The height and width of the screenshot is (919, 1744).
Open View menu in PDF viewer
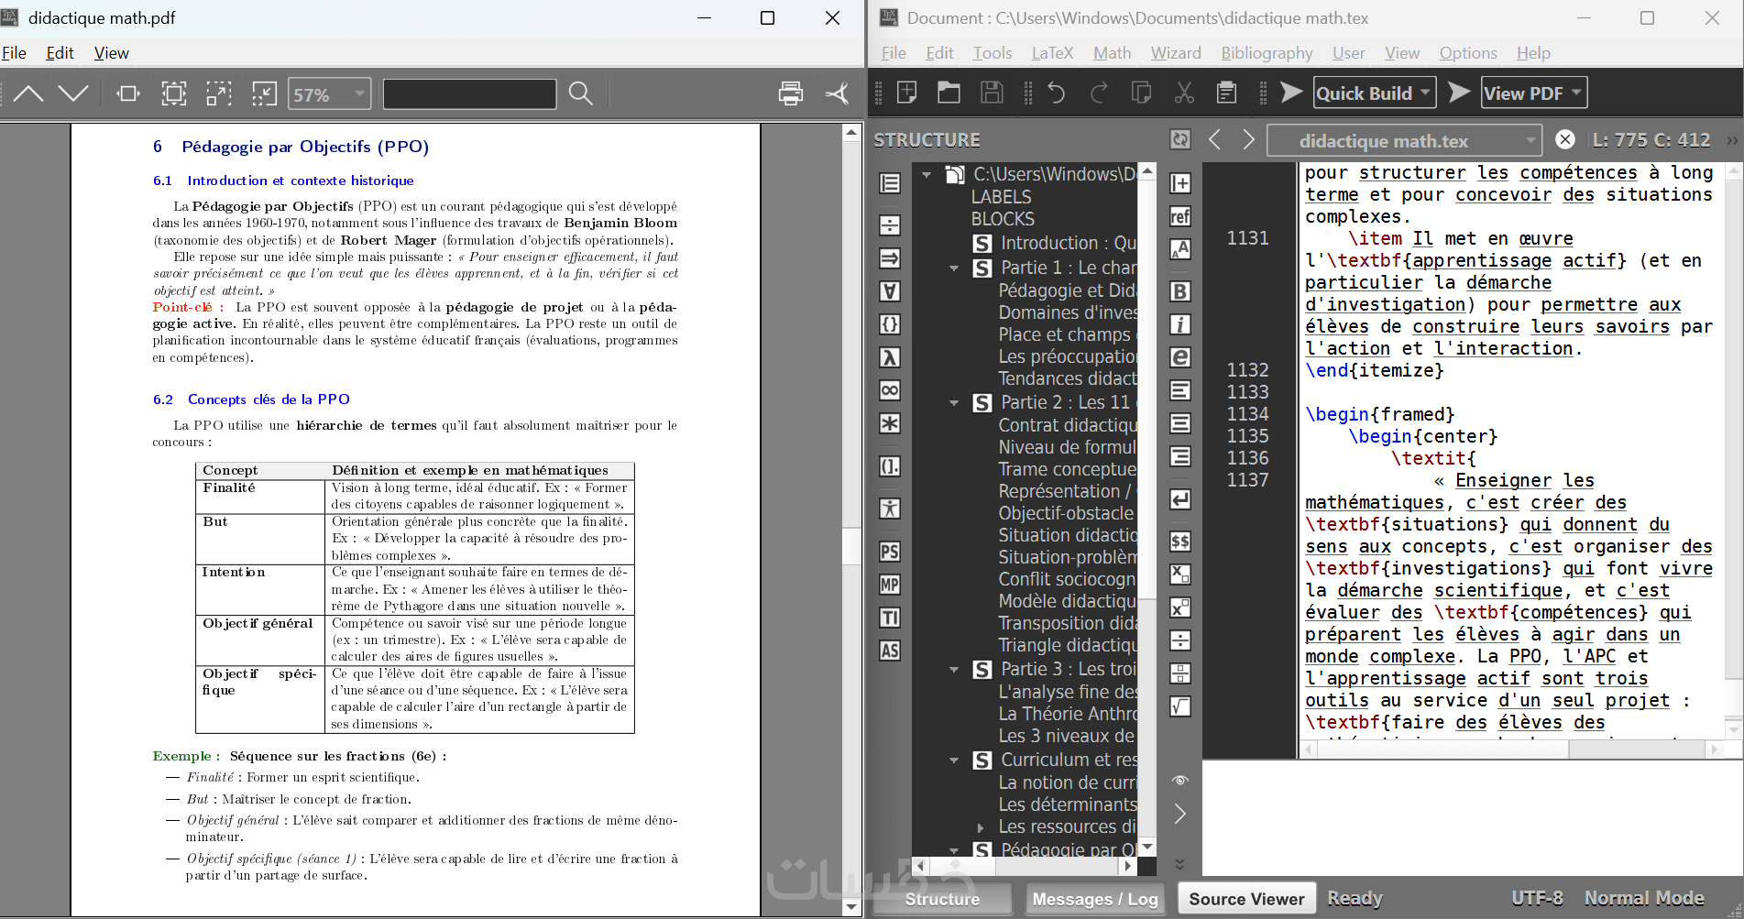pyautogui.click(x=112, y=53)
